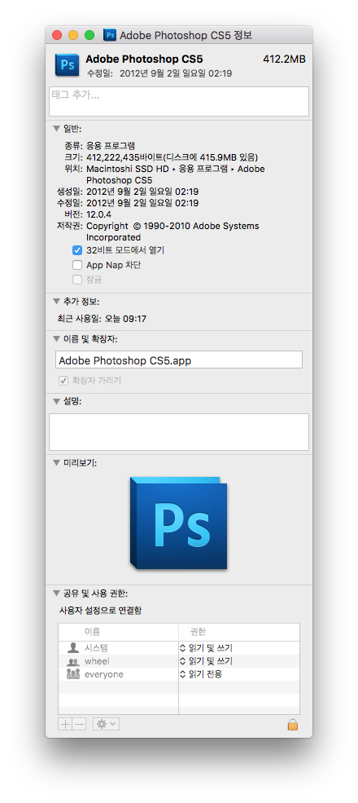The height and width of the screenshot is (803, 358).
Task: Open the wheel permission dropdown
Action: point(207,661)
